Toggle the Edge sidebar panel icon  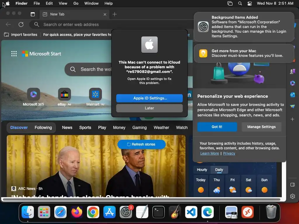293,185
